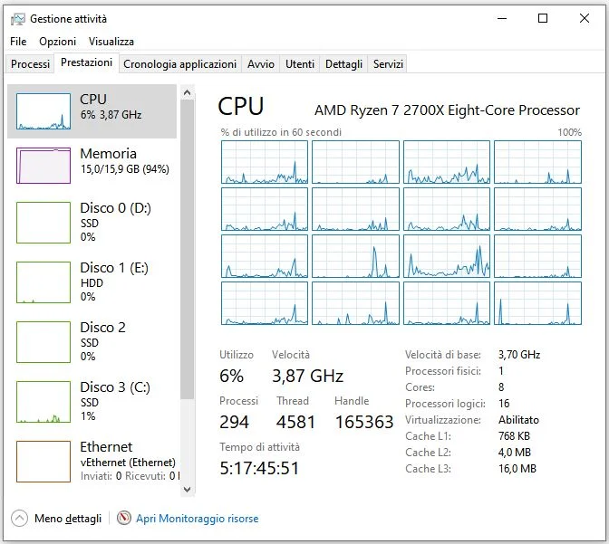Click the 6% Utilizzo value
The height and width of the screenshot is (544, 609).
[231, 376]
